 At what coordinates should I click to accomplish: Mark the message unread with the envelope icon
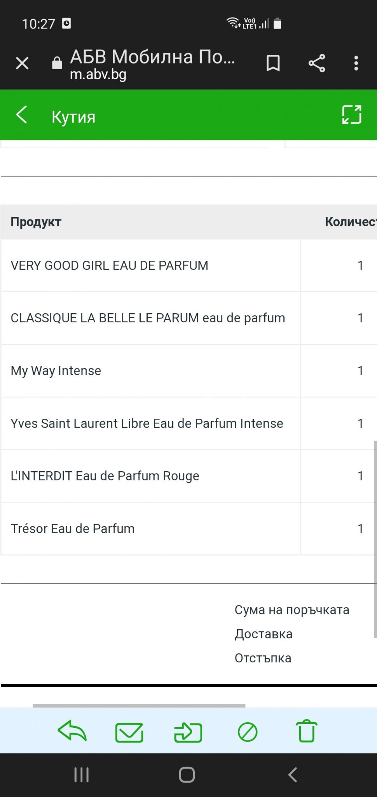129,732
